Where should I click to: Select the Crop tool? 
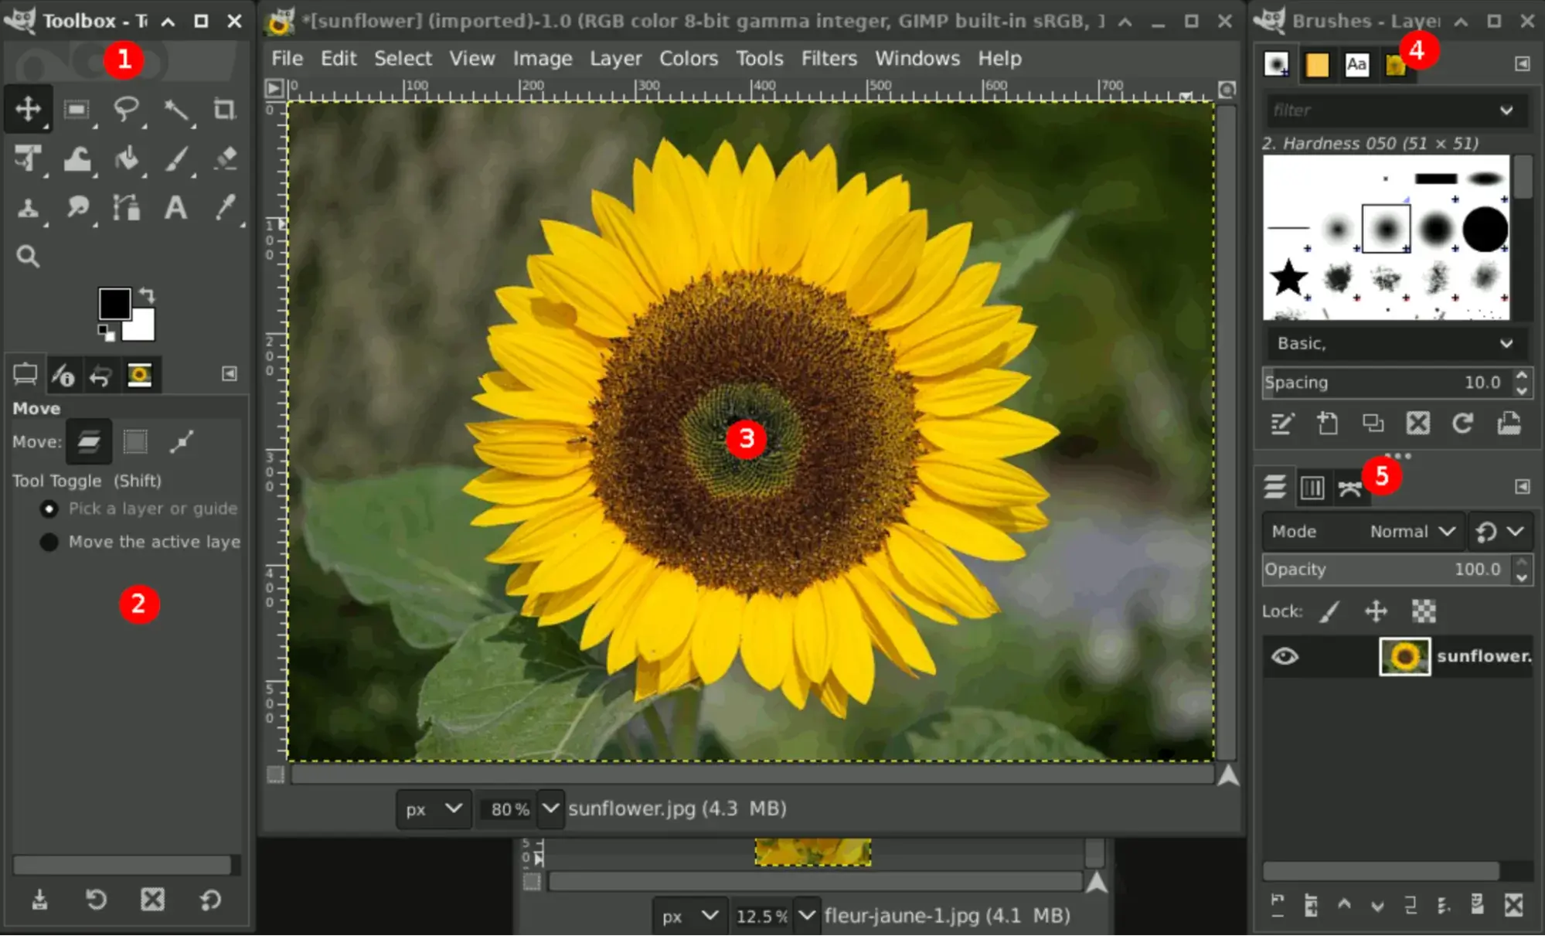tap(226, 109)
